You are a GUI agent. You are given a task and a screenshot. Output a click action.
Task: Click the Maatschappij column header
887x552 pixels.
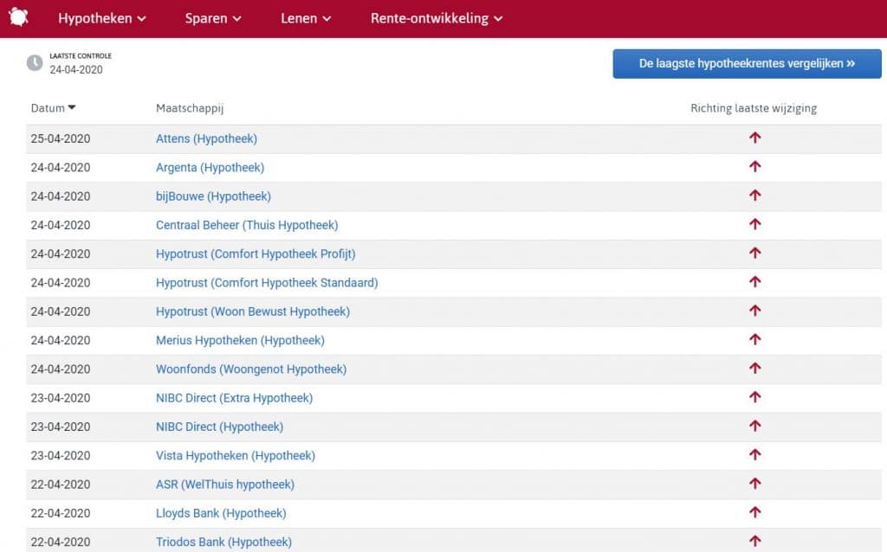point(190,108)
